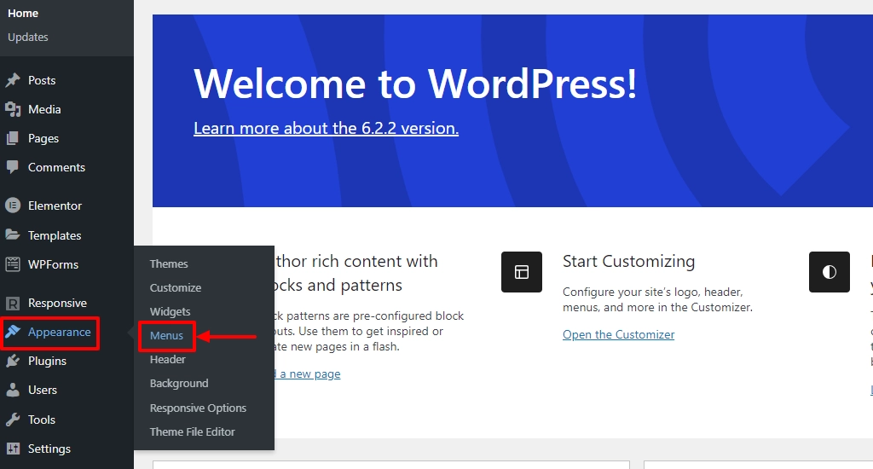Go to Posts in sidebar

[42, 80]
